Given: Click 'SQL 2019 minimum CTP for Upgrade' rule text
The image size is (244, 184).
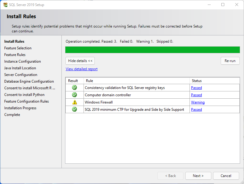Looking at the screenshot, I should [x=134, y=110].
